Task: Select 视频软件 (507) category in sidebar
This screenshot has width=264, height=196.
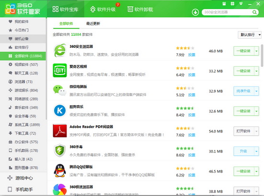Action: point(23,65)
